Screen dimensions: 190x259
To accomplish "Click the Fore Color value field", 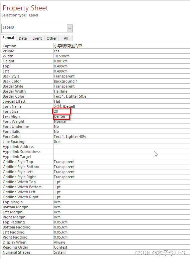I will click(121, 137).
